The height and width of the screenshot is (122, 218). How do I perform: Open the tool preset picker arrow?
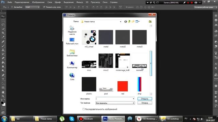pyautogui.click(x=8, y=7)
